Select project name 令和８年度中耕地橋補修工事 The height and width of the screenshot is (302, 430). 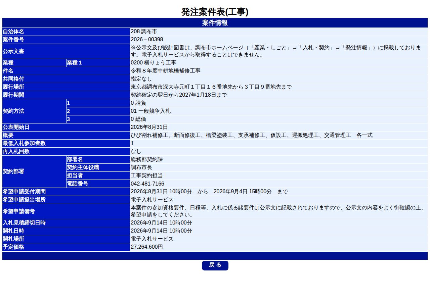pyautogui.click(x=166, y=71)
